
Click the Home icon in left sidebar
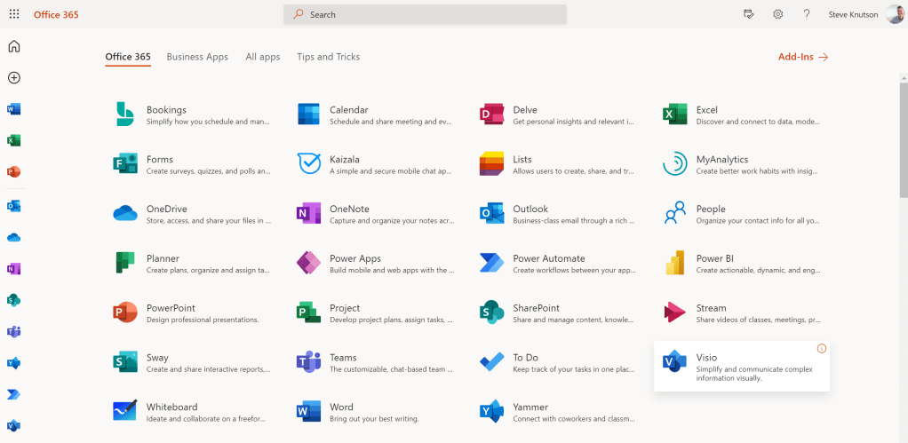pos(13,46)
